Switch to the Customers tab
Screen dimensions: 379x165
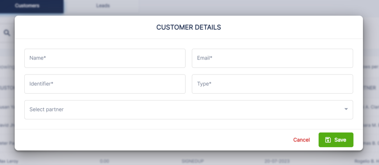[27, 6]
